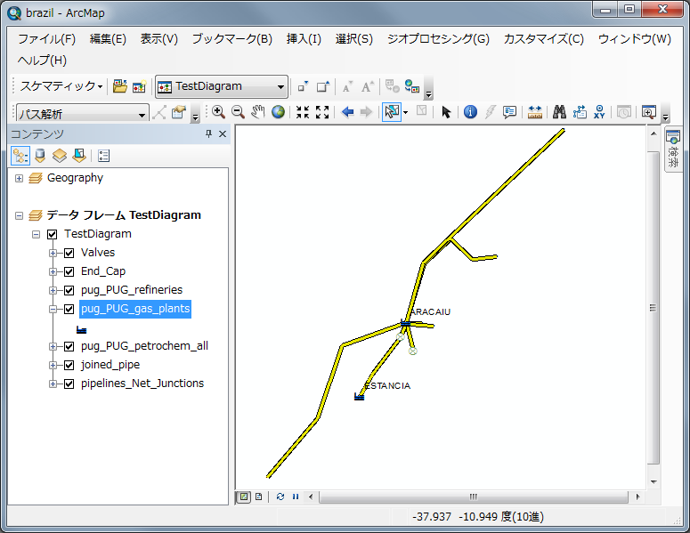Toggle the joined_pipe layer checkbox
Screen dimensions: 690x533
pyautogui.click(x=69, y=365)
